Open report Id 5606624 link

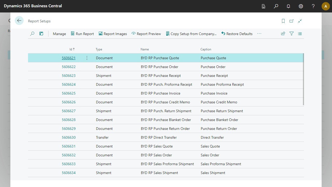pos(68,84)
